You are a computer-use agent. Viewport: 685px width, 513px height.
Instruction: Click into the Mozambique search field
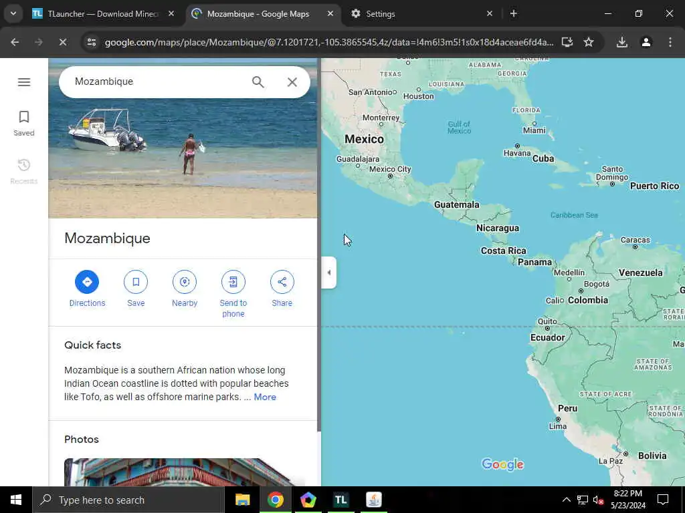(x=157, y=81)
